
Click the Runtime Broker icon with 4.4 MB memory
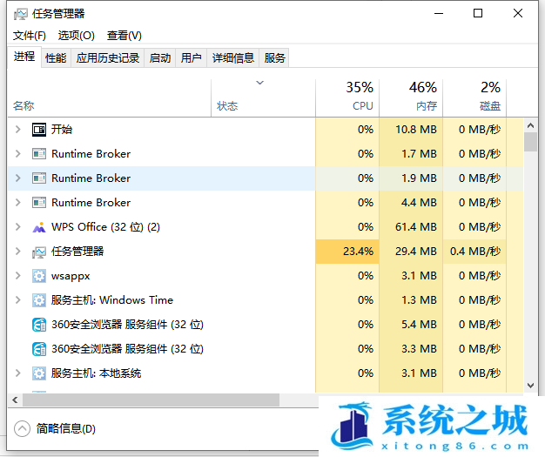point(39,202)
